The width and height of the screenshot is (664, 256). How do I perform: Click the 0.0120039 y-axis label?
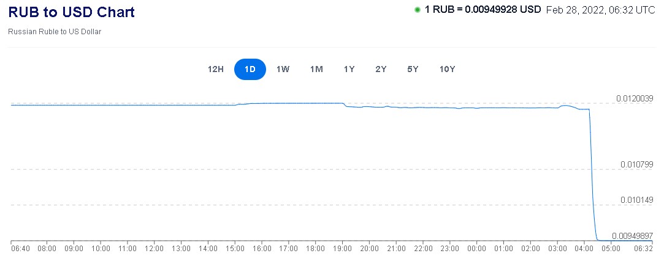click(x=635, y=98)
